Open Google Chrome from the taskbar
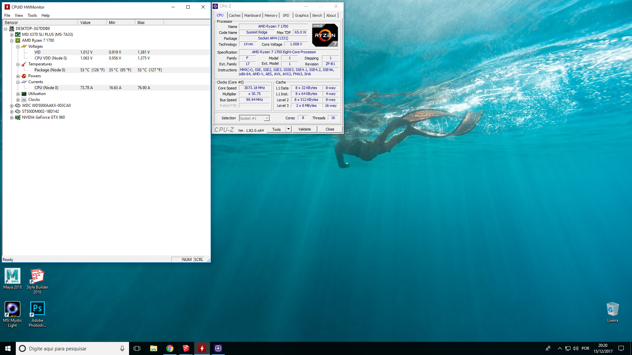Viewport: 632px width, 355px height. (170, 348)
